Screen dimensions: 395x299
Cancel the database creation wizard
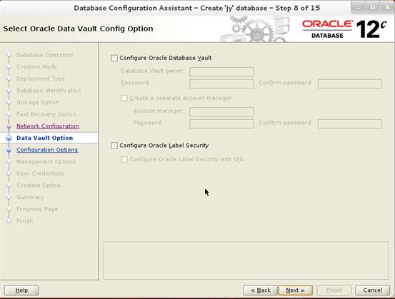tap(373, 290)
